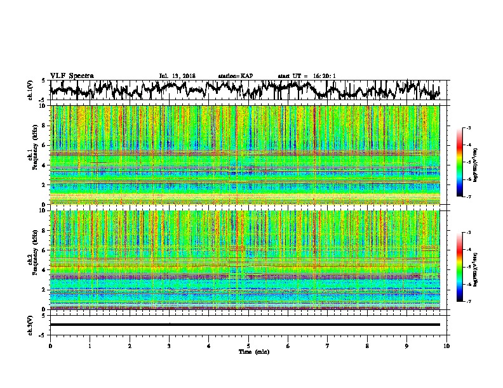Click the time axis tick label "5"
The height and width of the screenshot is (388, 503).
(248, 346)
